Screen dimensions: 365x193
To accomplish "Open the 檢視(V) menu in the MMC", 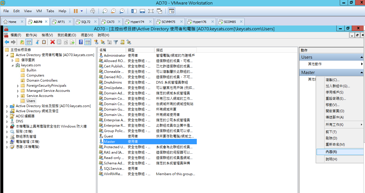I will [x=47, y=35].
